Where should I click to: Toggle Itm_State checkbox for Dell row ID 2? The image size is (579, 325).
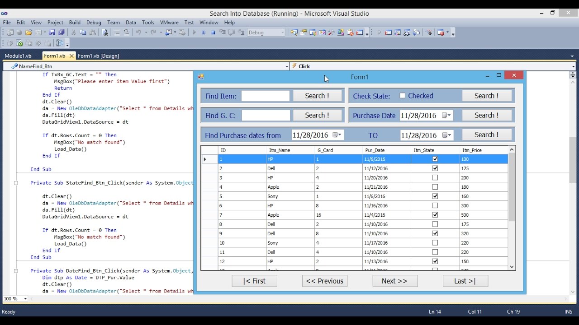(435, 168)
